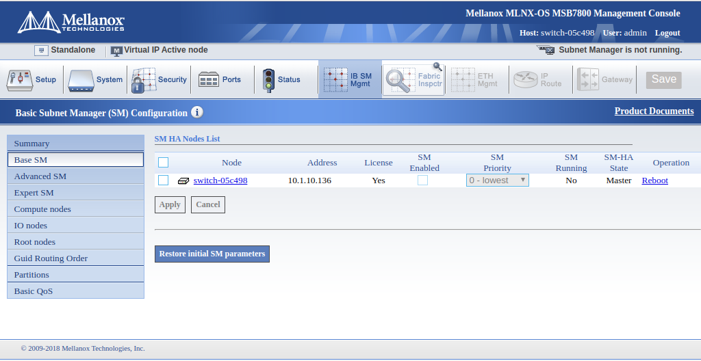Image resolution: width=701 pixels, height=361 pixels.
Task: Click the License Yes cell
Action: (x=378, y=180)
